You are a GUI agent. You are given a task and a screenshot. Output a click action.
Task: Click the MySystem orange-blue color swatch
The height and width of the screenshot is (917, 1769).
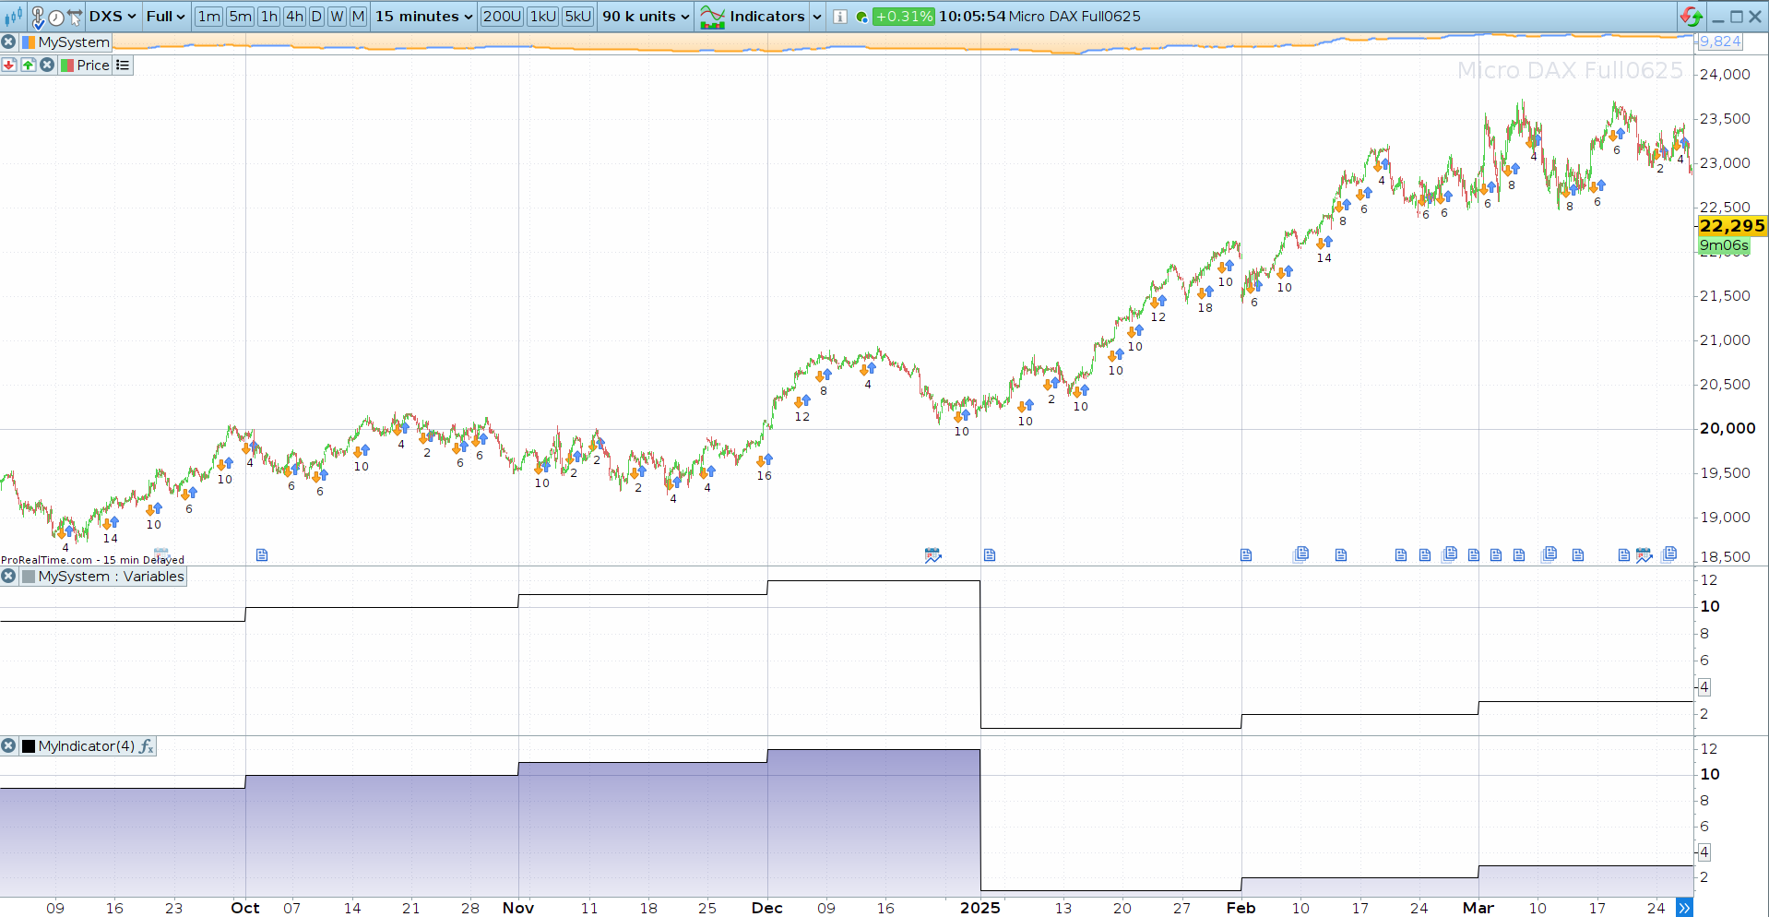point(29,42)
